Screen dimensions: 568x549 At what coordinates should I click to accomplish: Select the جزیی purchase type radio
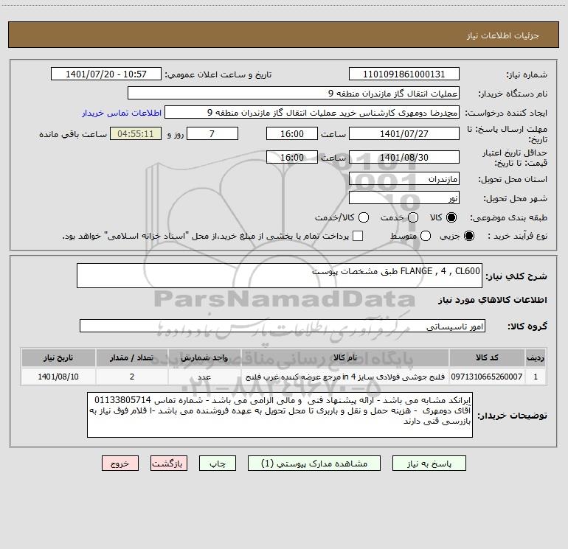pyautogui.click(x=469, y=236)
